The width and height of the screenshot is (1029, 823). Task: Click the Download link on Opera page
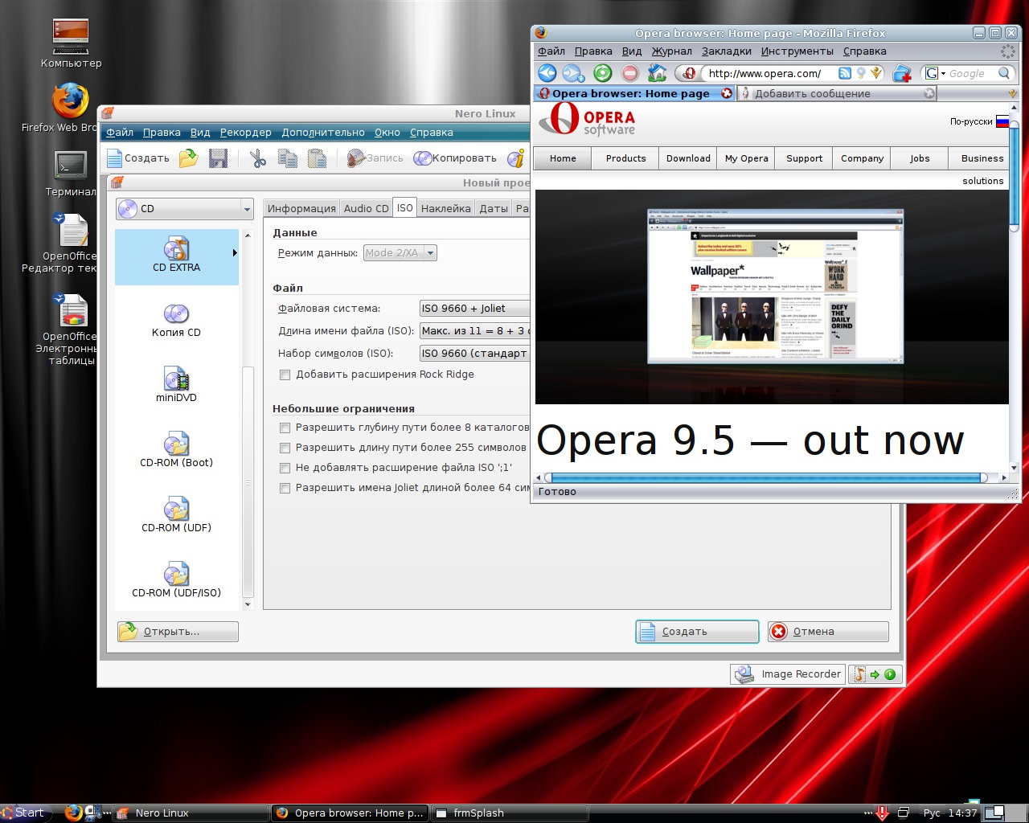688,158
